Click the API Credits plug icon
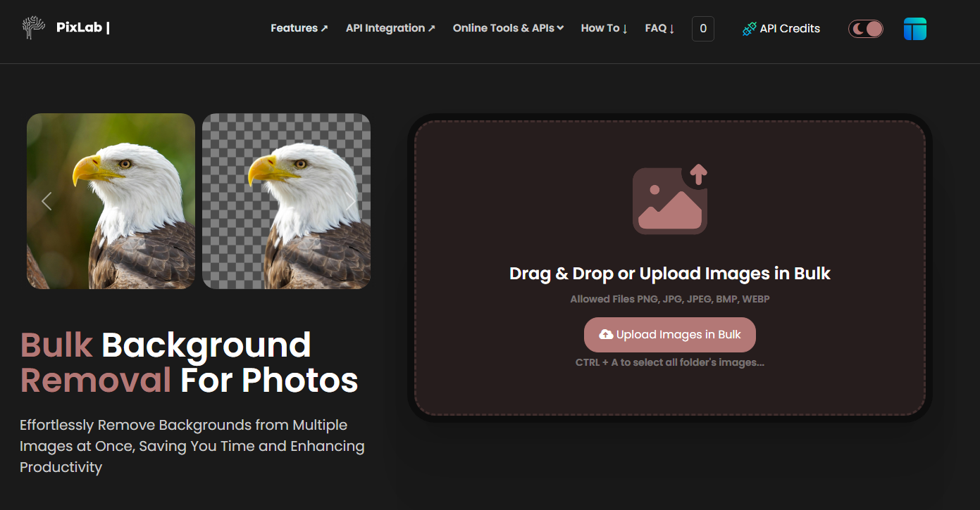The height and width of the screenshot is (510, 980). pyautogui.click(x=750, y=29)
